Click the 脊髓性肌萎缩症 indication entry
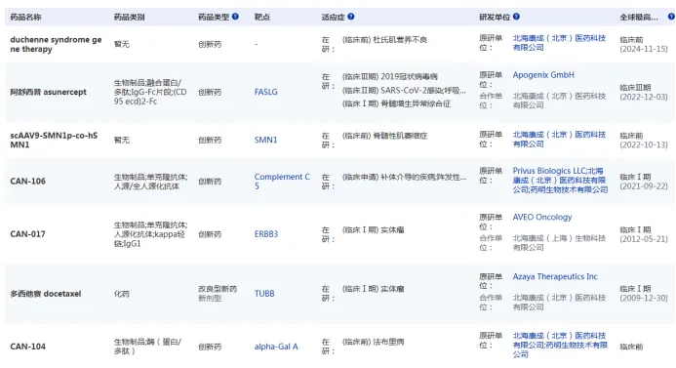676x368 pixels. coord(385,136)
